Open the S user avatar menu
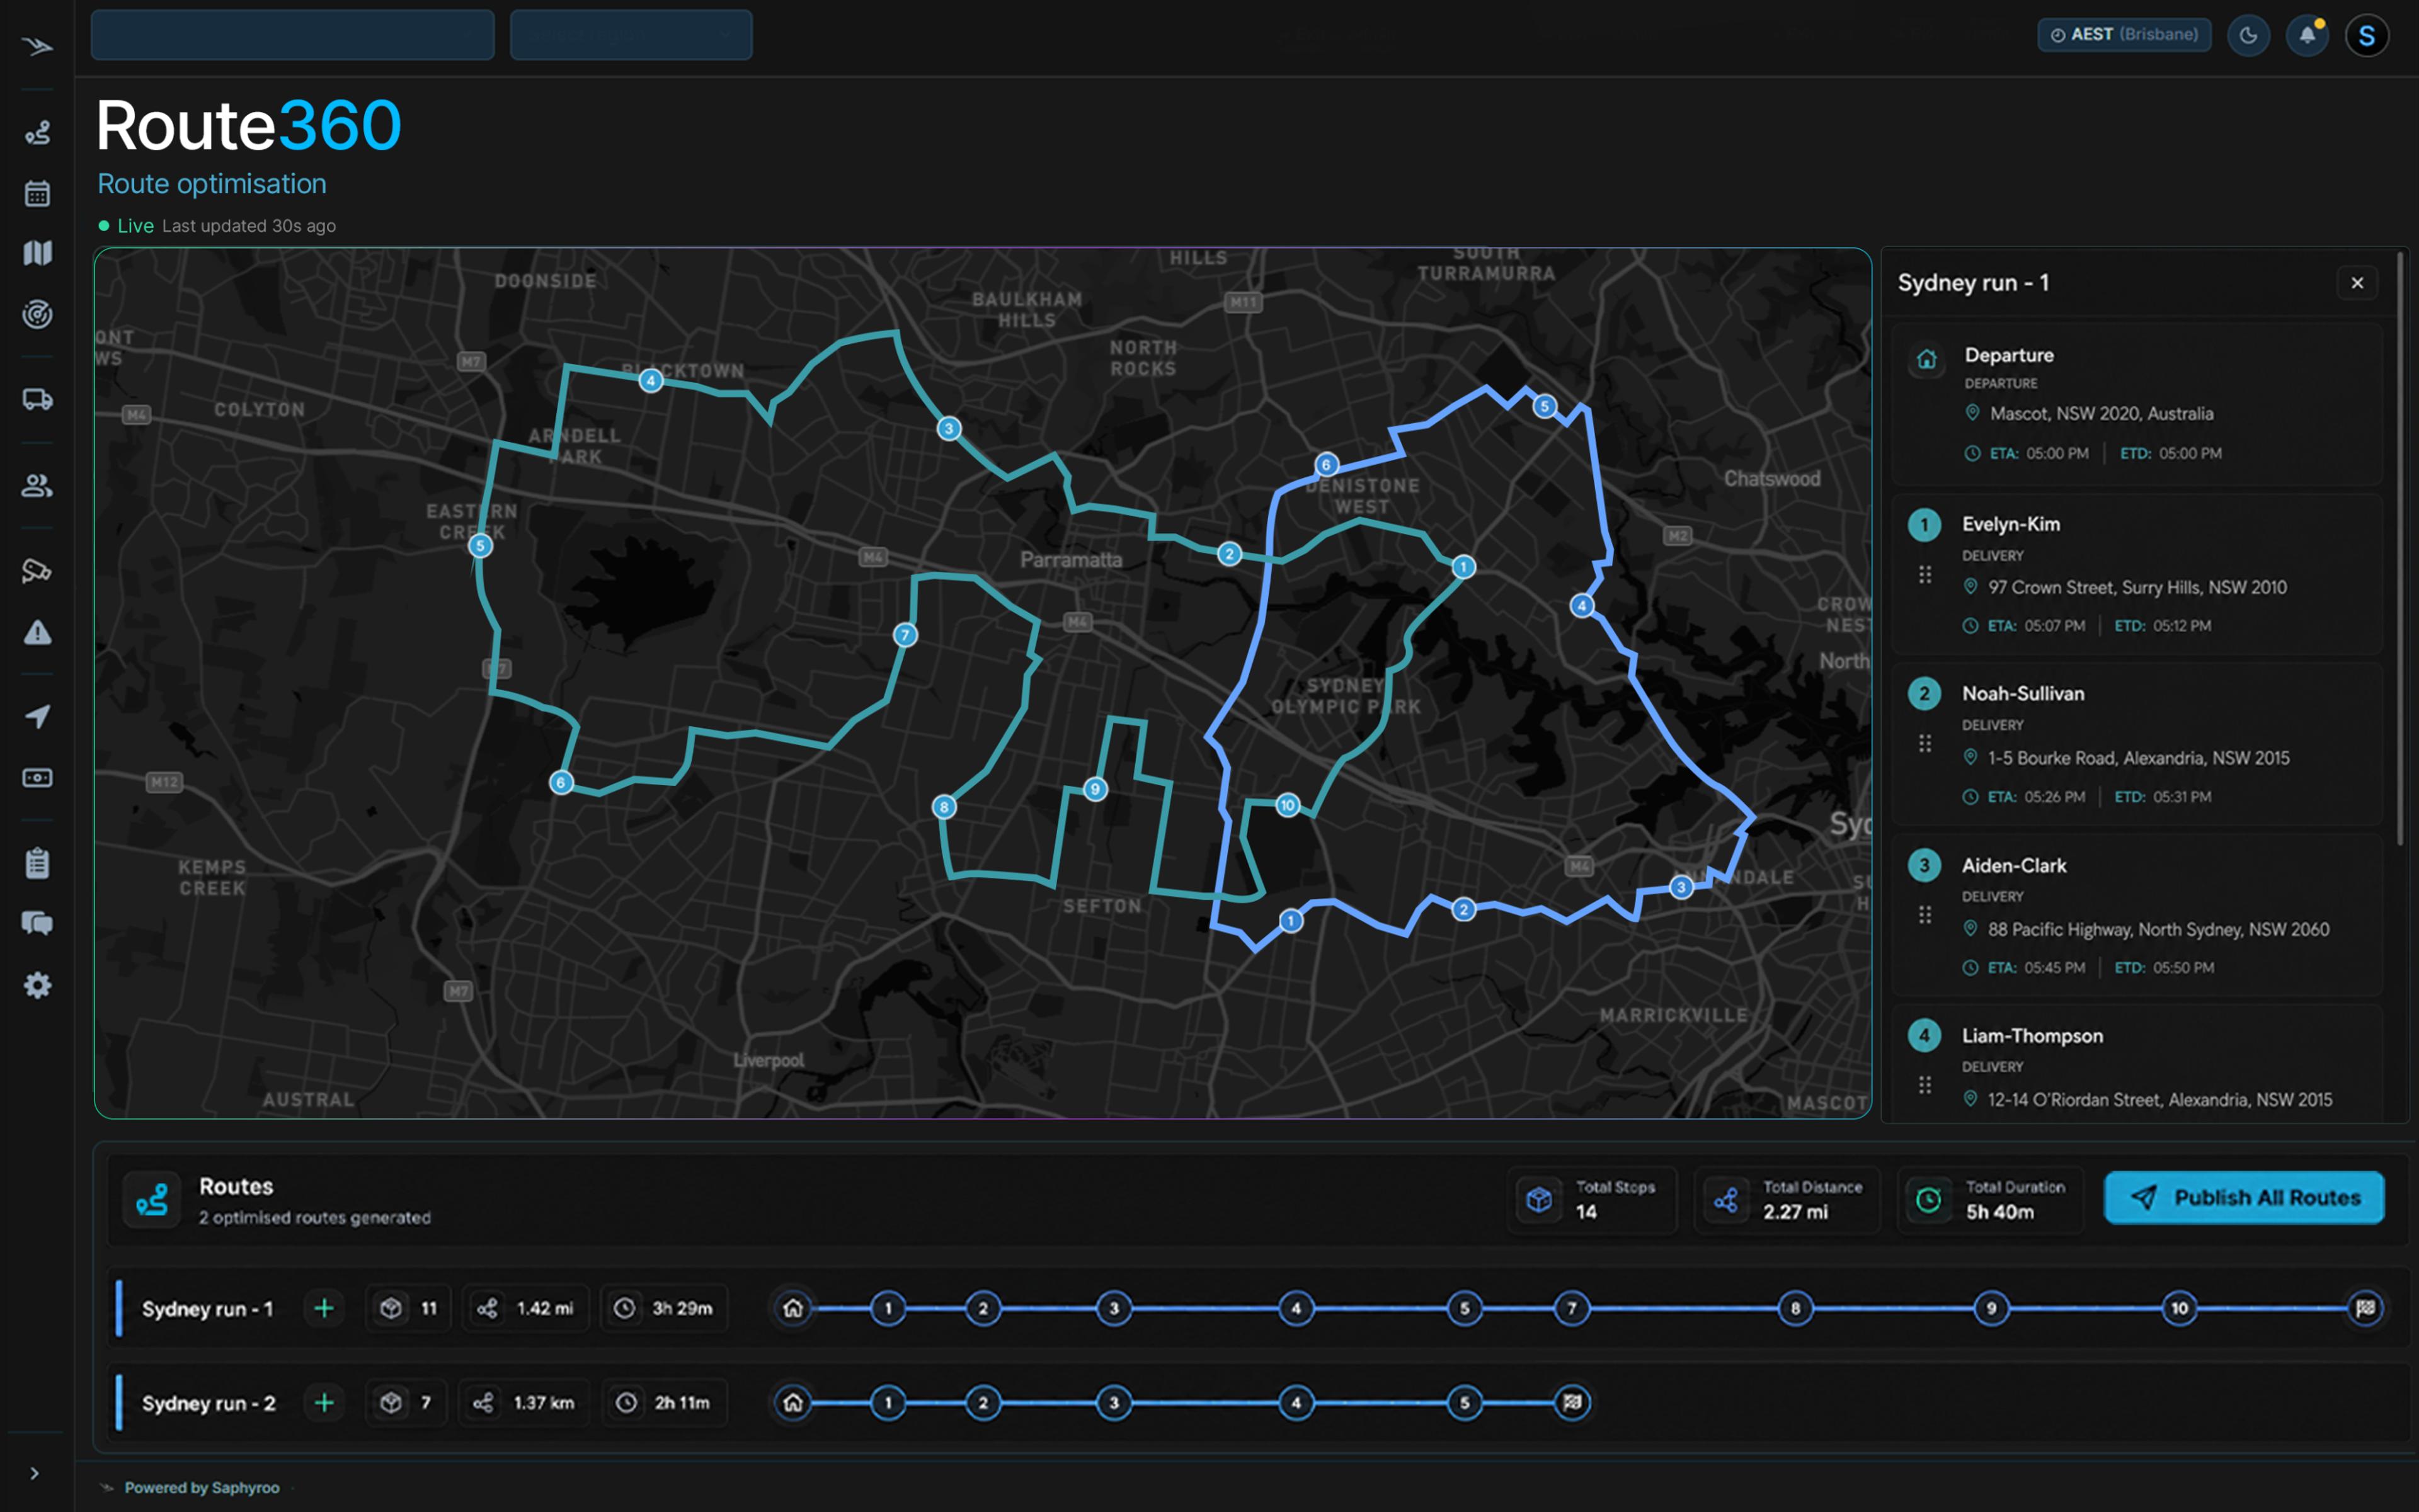 pyautogui.click(x=2367, y=35)
